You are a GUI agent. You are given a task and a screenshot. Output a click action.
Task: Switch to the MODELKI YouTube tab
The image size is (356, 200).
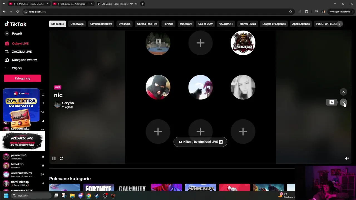click(x=29, y=4)
